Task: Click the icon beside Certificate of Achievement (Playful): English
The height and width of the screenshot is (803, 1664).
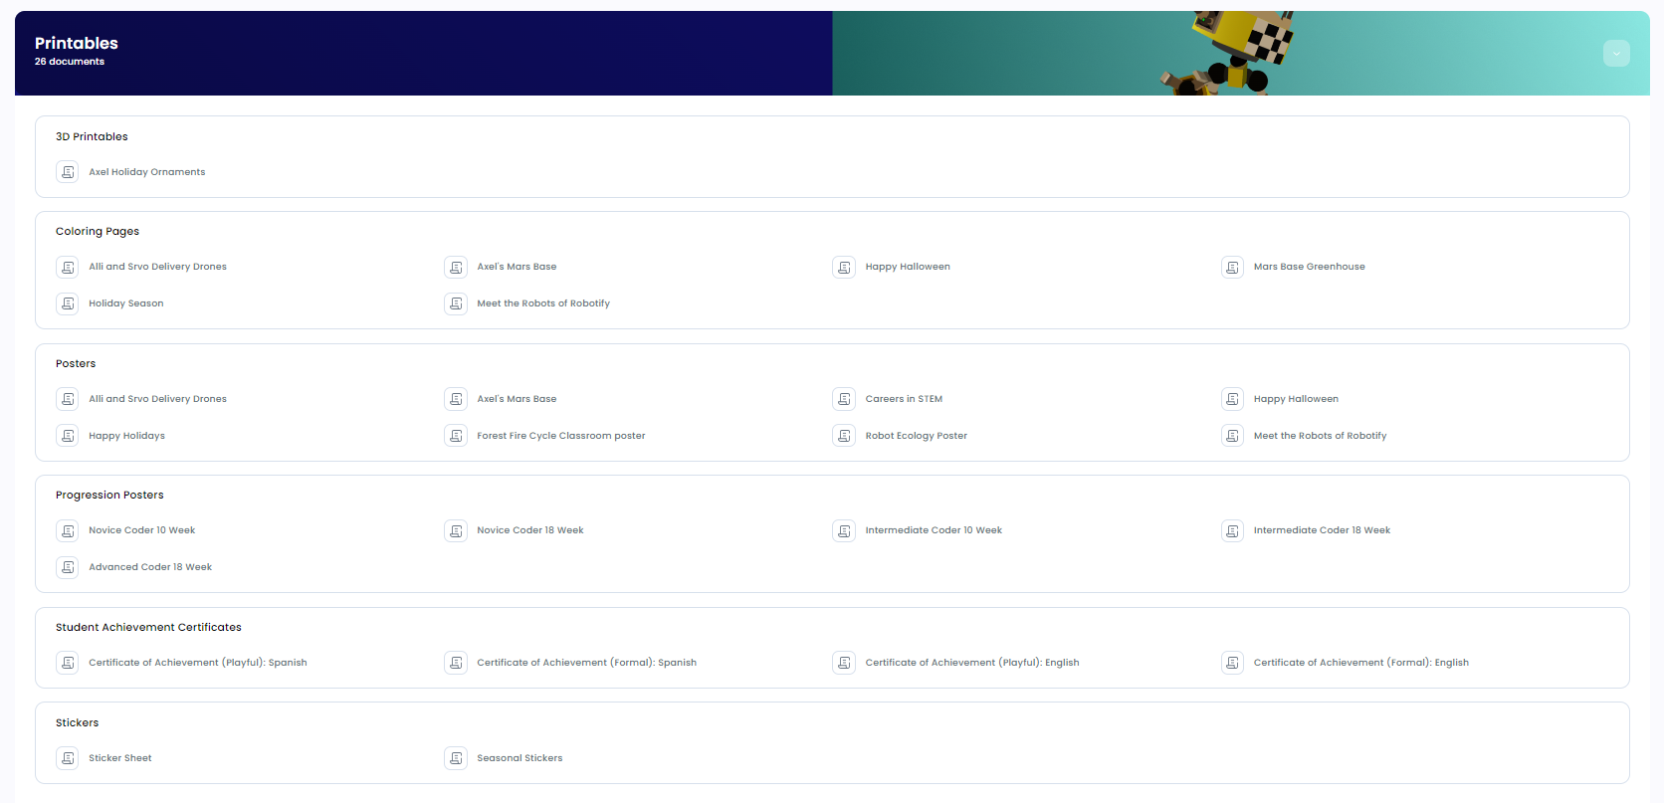Action: (844, 663)
